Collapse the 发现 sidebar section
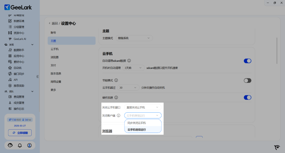The image size is (285, 153). (x=32, y=45)
